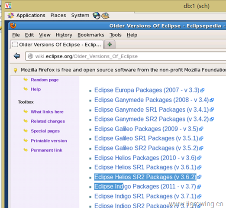
Task: Click the globe site identity icon
Action: pyautogui.click(x=30, y=56)
